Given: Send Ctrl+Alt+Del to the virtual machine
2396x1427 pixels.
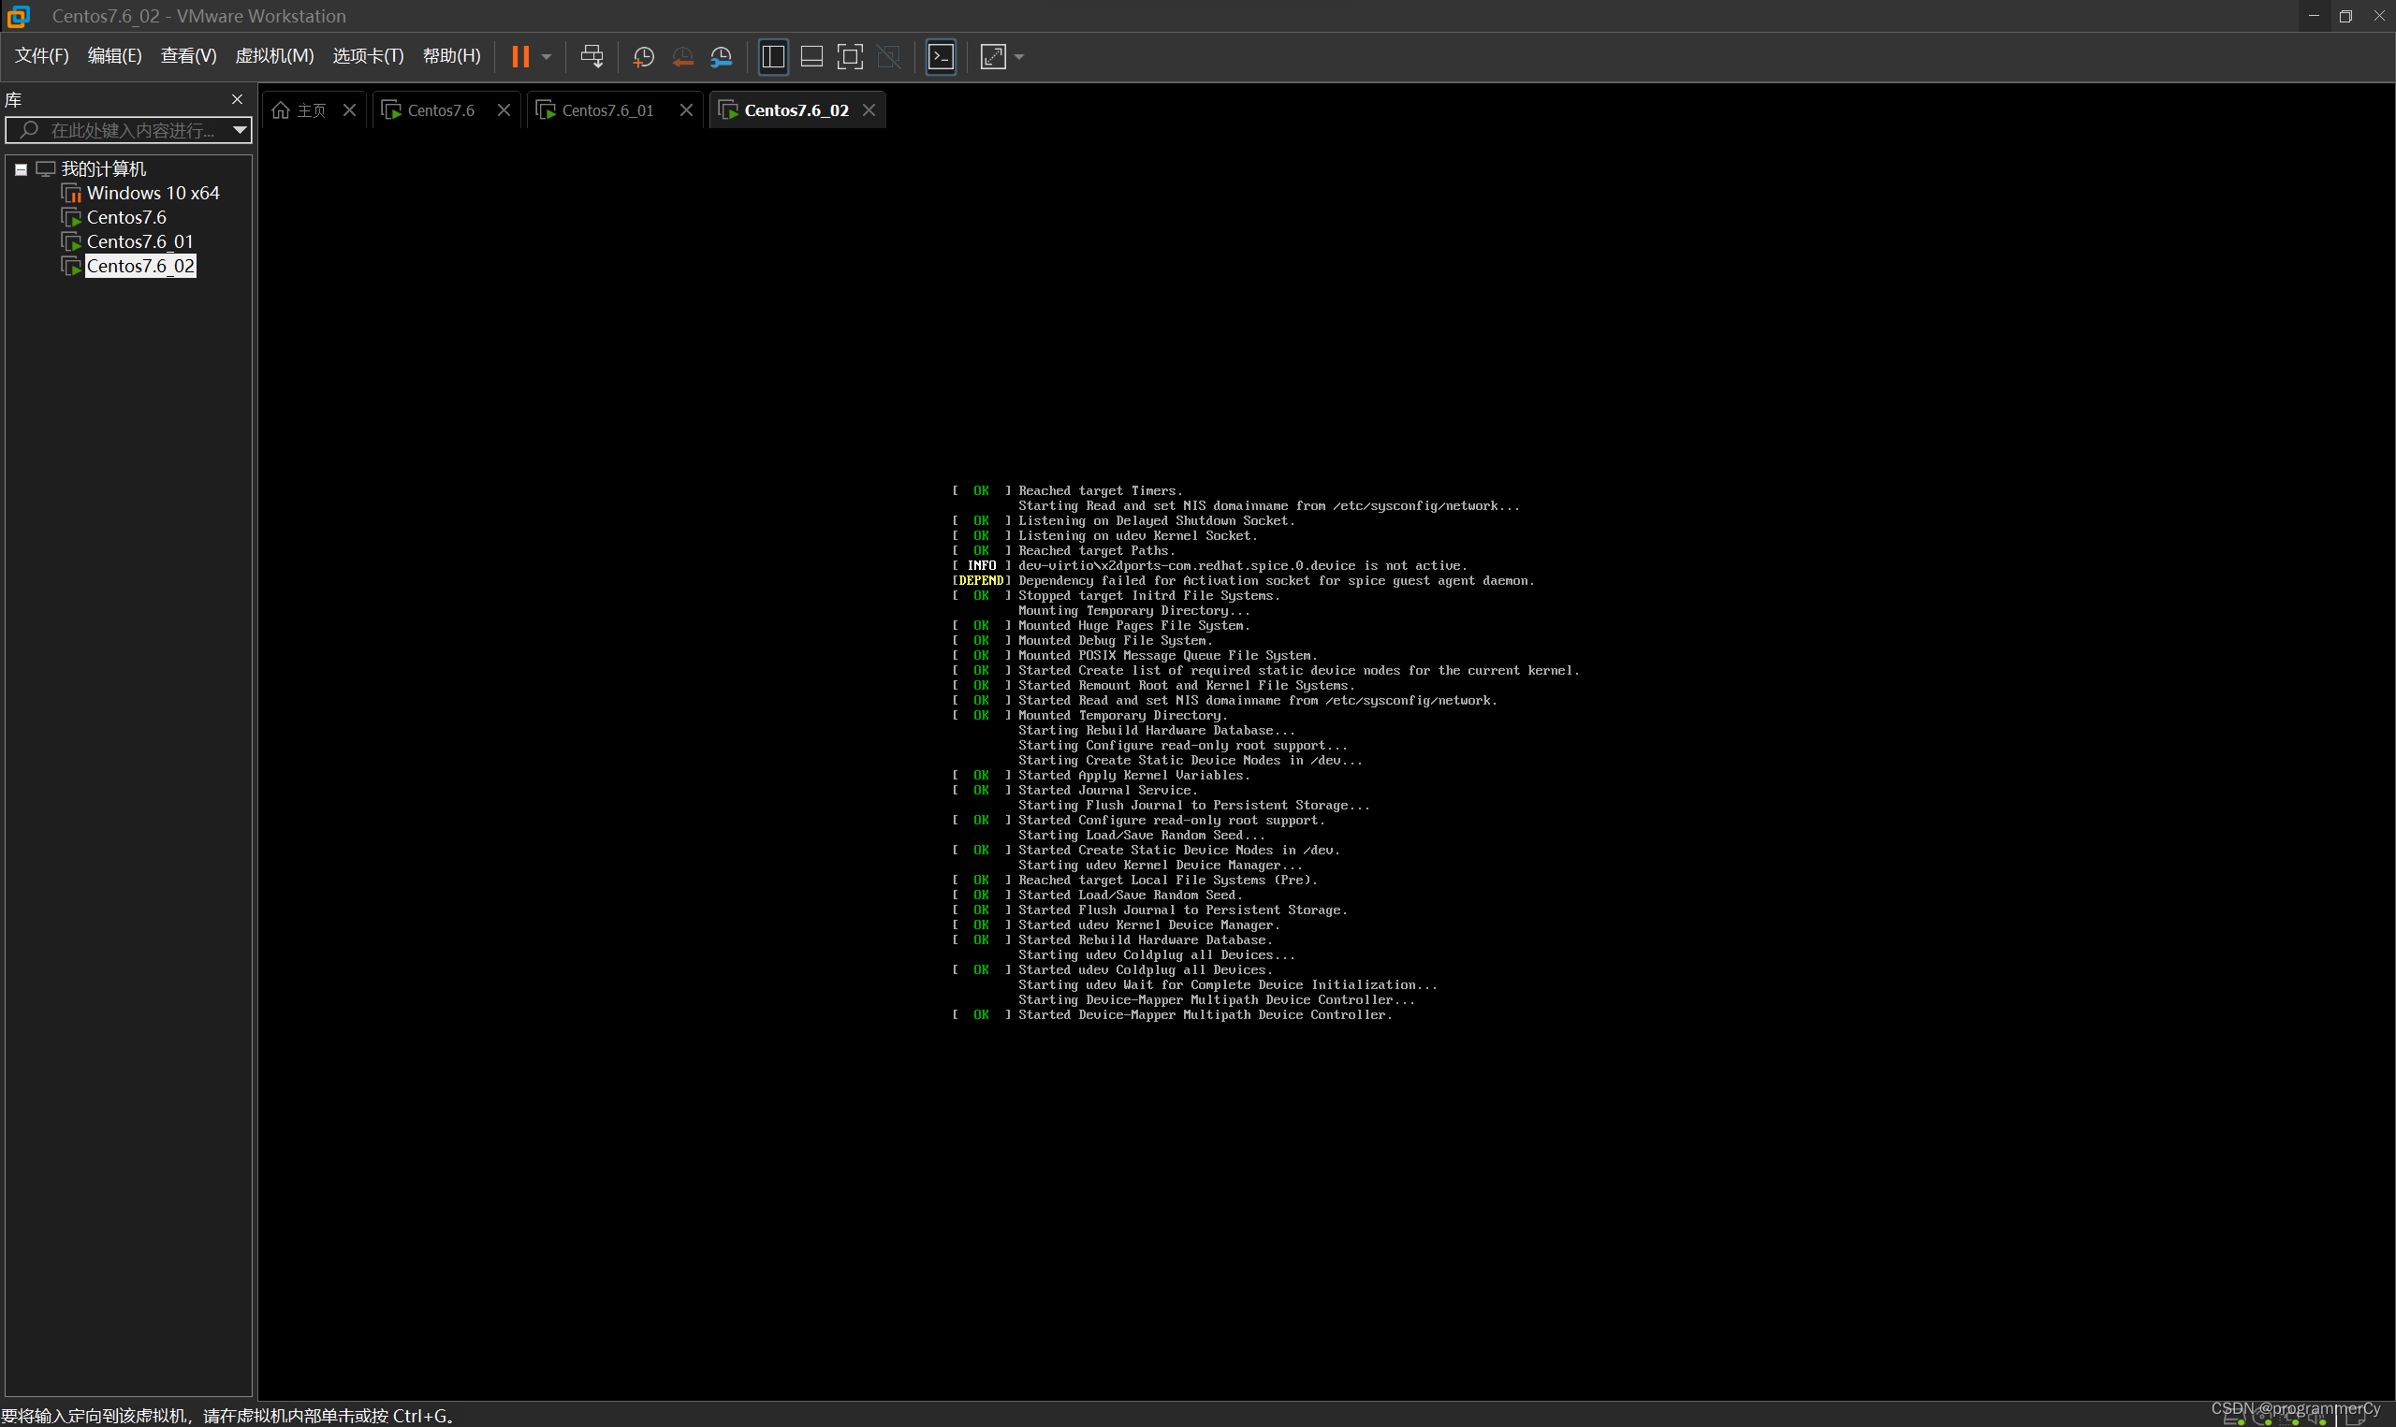Looking at the screenshot, I should pos(592,57).
